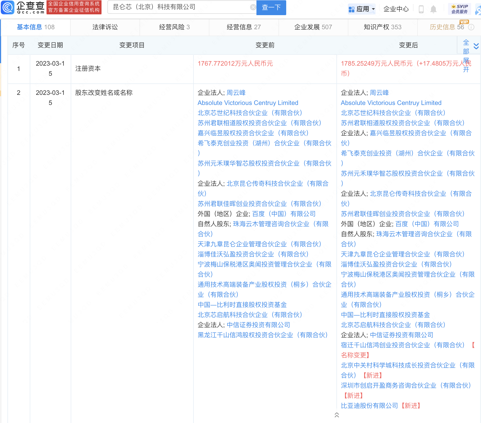Screen dimensions: 481x423
Task: Click the 变更项目 column header
Action: click(132, 45)
